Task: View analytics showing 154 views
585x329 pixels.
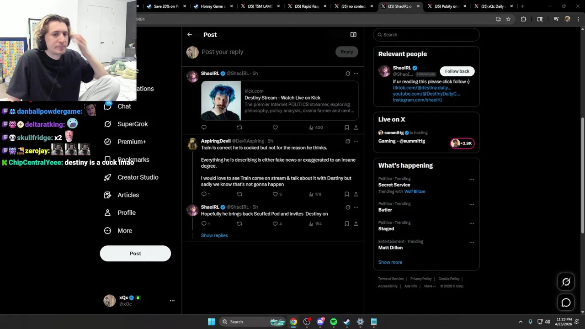Action: [x=315, y=224]
